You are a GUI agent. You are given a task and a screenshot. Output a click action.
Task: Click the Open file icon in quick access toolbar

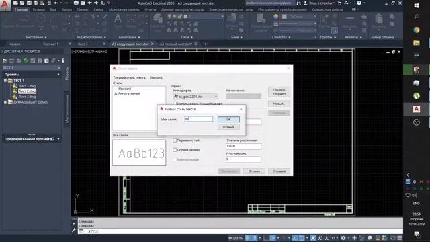point(22,3)
